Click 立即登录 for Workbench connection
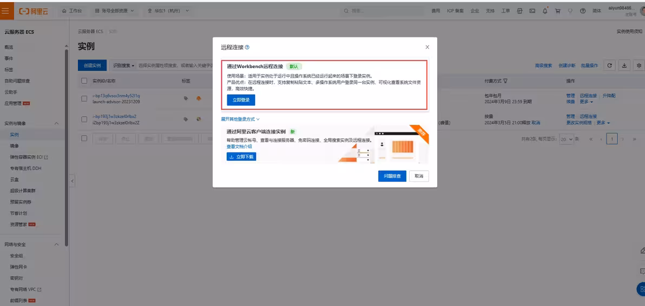 point(241,100)
